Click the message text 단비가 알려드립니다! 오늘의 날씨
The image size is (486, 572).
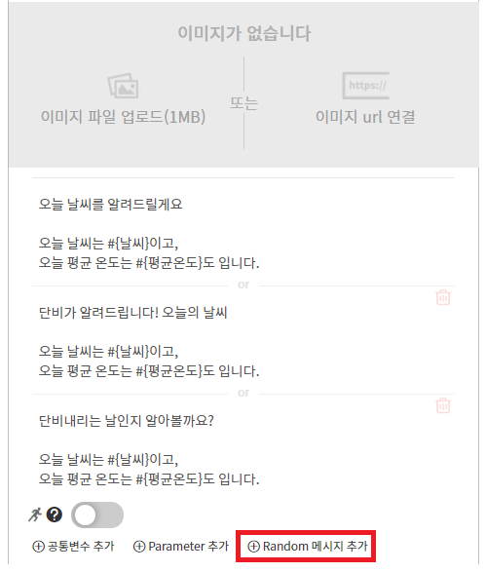point(133,312)
